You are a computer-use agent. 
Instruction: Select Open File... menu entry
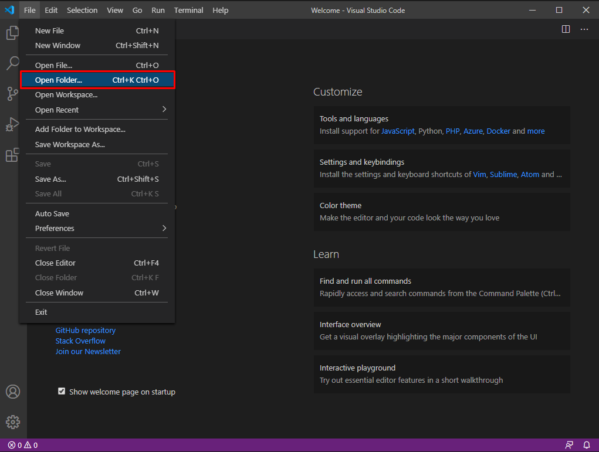tap(97, 65)
